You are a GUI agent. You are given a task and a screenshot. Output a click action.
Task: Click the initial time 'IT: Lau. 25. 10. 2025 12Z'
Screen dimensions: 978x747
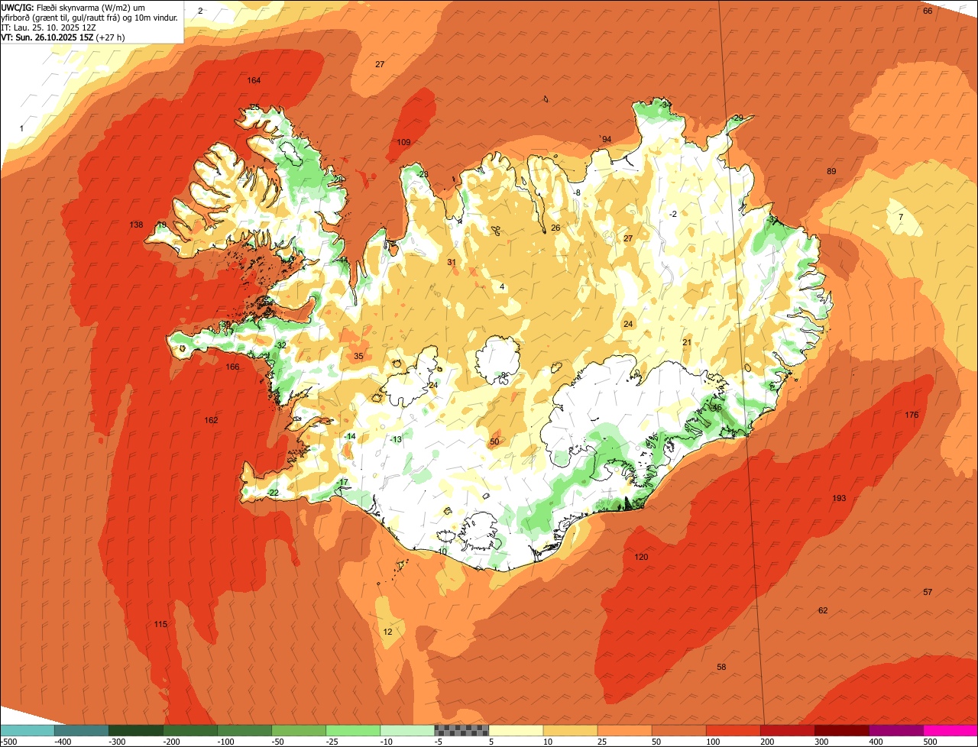pyautogui.click(x=49, y=27)
